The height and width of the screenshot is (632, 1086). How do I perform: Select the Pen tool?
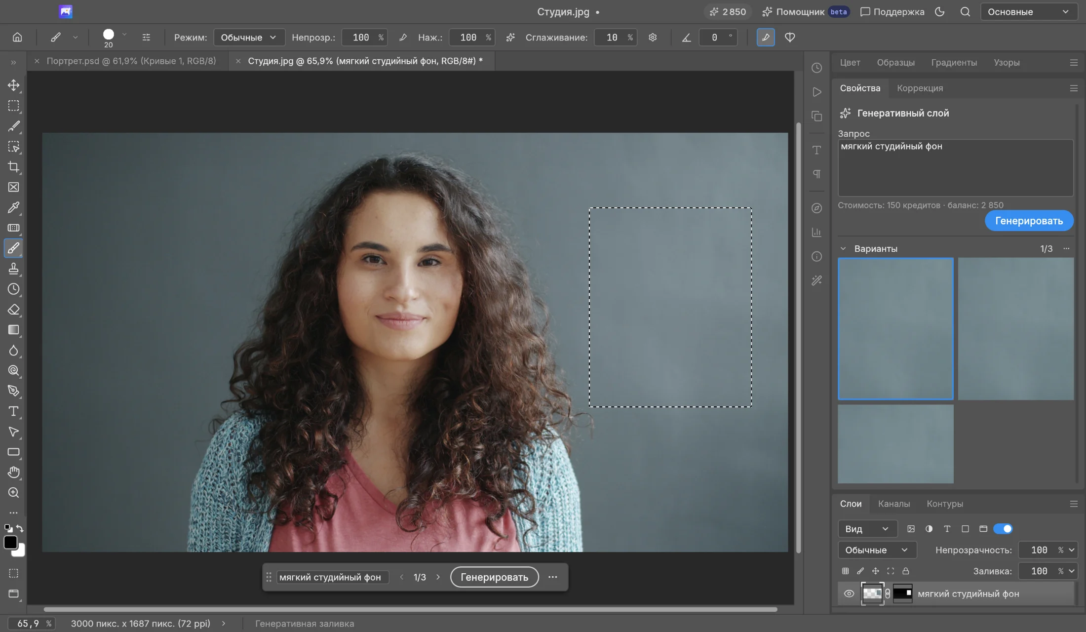tap(13, 391)
